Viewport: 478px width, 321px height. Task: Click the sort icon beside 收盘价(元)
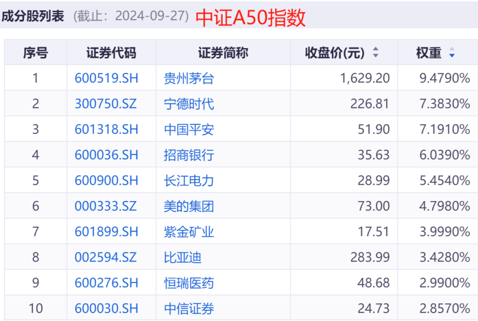pos(376,53)
